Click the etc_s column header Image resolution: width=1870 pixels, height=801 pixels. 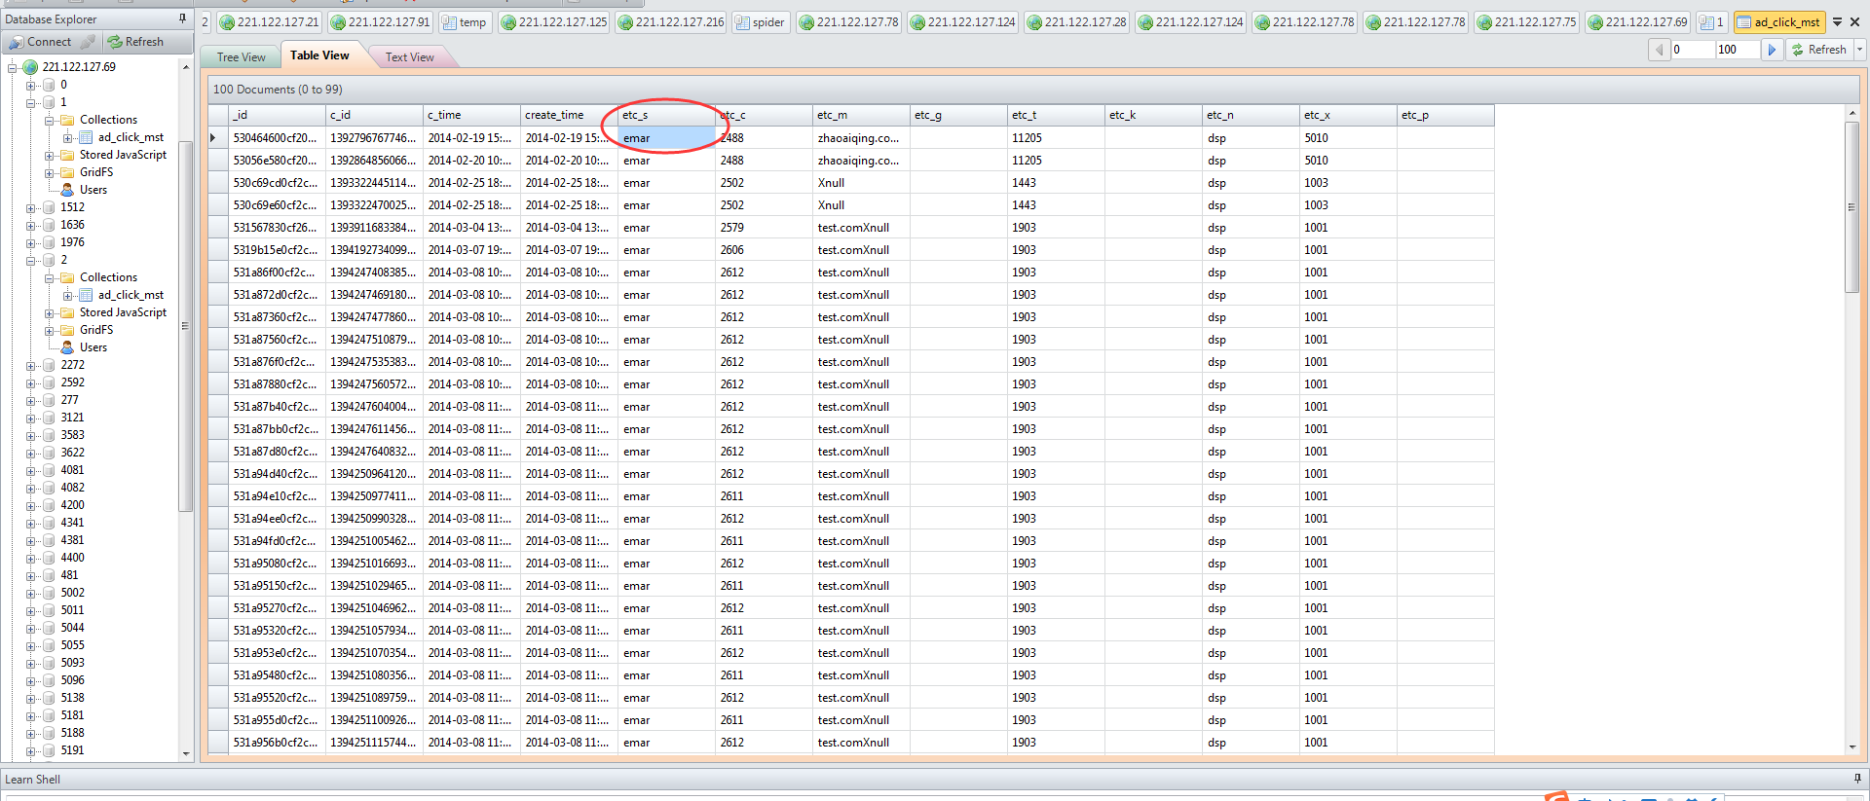click(x=666, y=115)
